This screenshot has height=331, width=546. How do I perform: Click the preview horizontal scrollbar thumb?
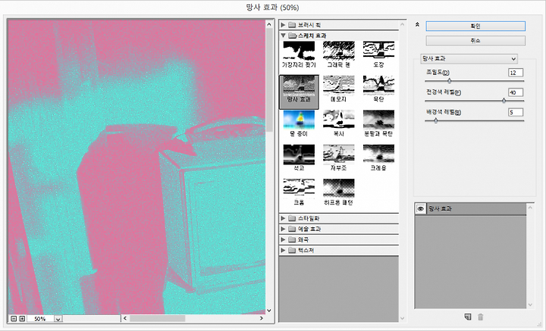(158, 318)
